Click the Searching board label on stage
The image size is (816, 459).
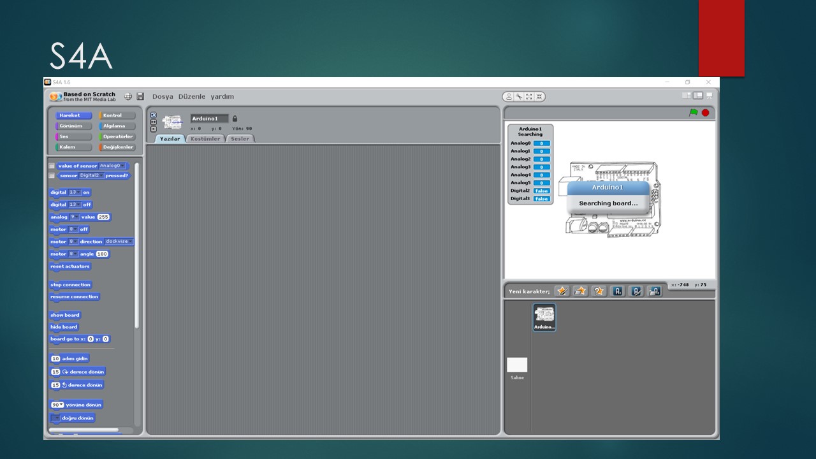point(608,203)
